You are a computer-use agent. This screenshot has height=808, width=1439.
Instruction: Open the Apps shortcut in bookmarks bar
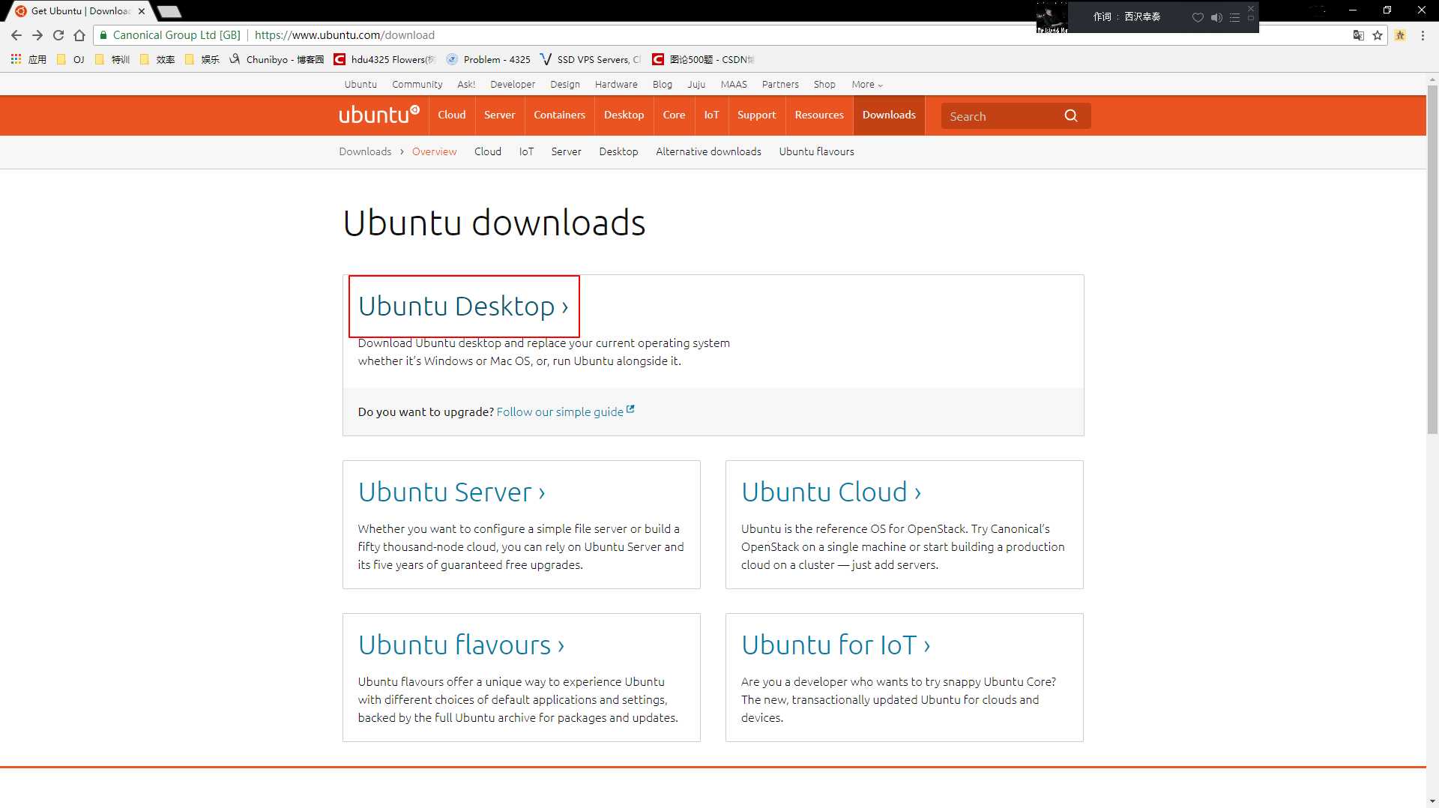[28, 59]
